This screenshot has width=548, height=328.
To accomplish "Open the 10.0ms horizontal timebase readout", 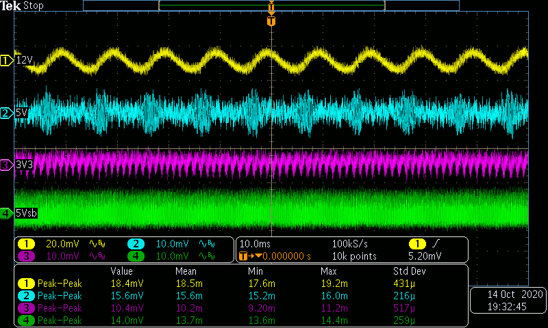I will coord(255,244).
